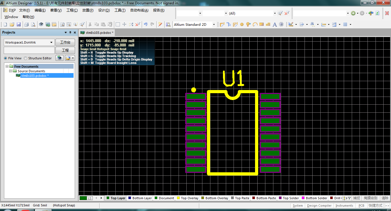Place a via

coord(248,24)
